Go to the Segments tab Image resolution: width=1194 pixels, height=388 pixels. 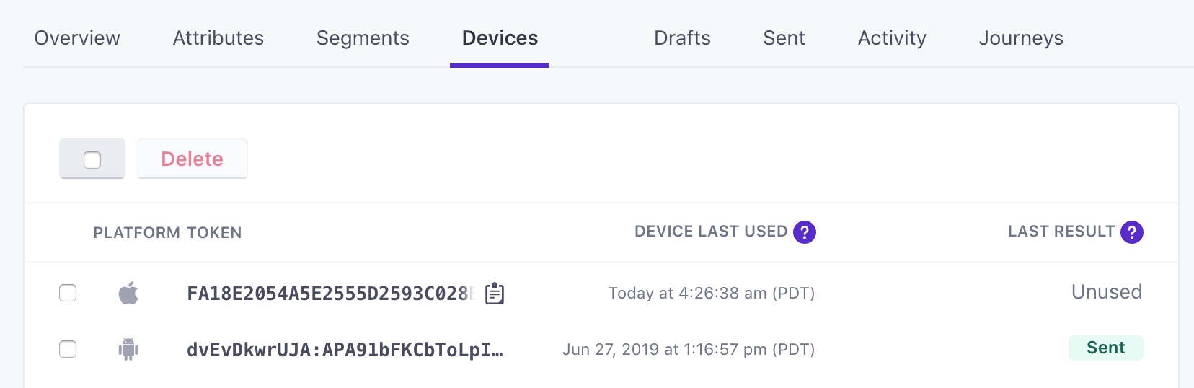pos(363,38)
